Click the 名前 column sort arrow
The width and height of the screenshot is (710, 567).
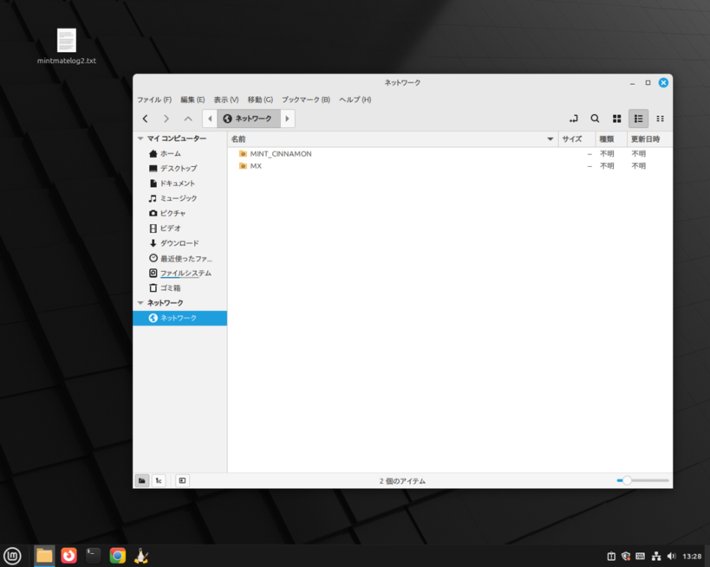click(x=550, y=139)
